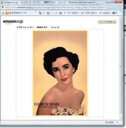The width and height of the screenshot is (126, 128).
Task: Expand the RSS feeds dropdown arrow
Action: tap(52, 13)
